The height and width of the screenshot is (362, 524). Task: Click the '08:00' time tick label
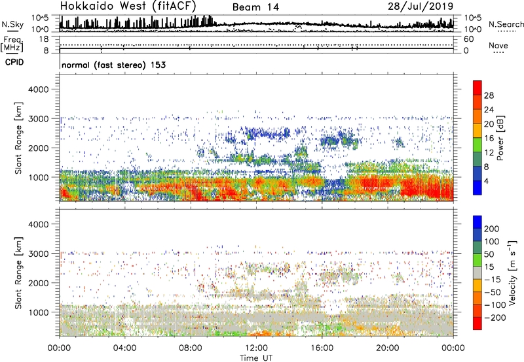[x=191, y=348]
